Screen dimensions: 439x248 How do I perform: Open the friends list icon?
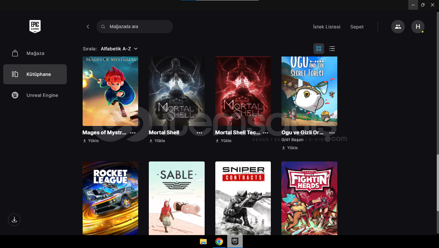[x=398, y=26]
